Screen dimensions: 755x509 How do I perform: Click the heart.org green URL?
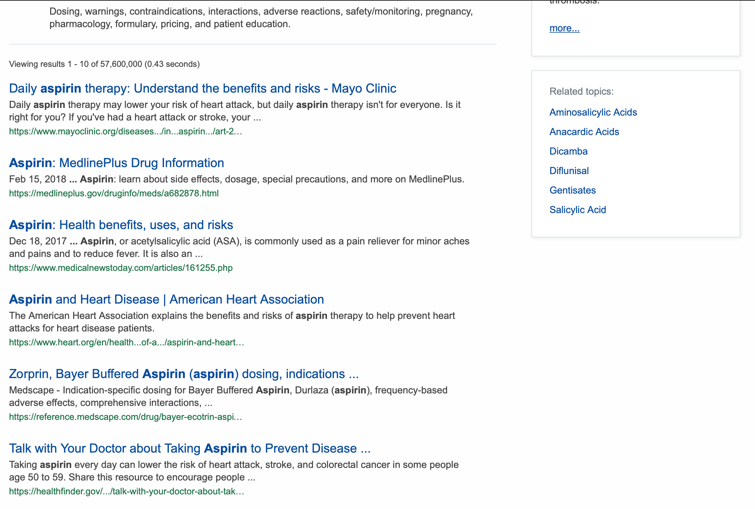(126, 343)
